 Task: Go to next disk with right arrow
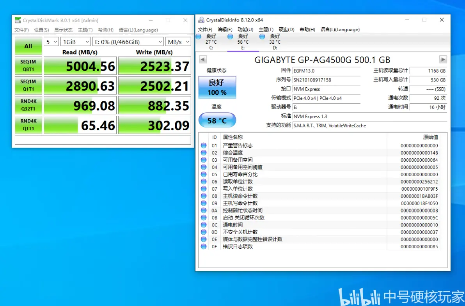(443, 59)
